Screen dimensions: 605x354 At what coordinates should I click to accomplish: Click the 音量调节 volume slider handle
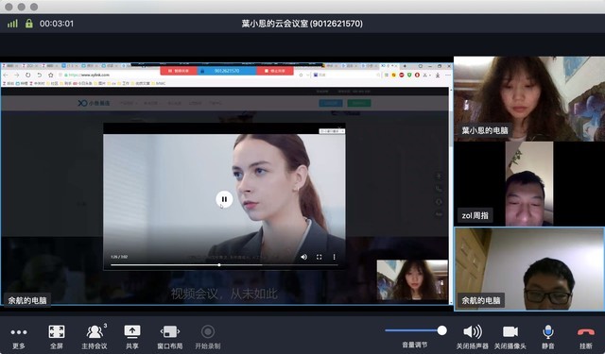[x=442, y=330]
